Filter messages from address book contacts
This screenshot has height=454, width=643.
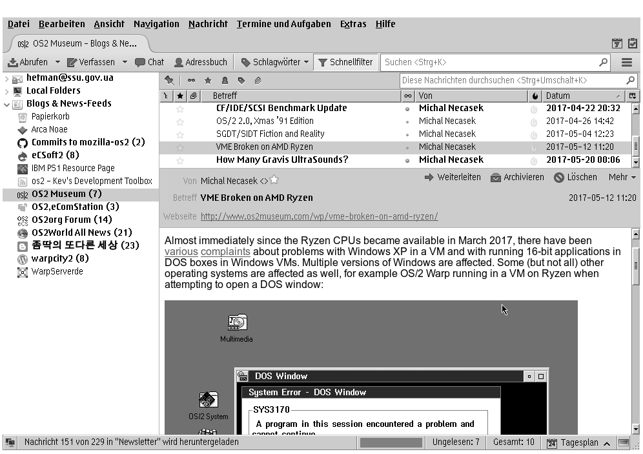225,80
